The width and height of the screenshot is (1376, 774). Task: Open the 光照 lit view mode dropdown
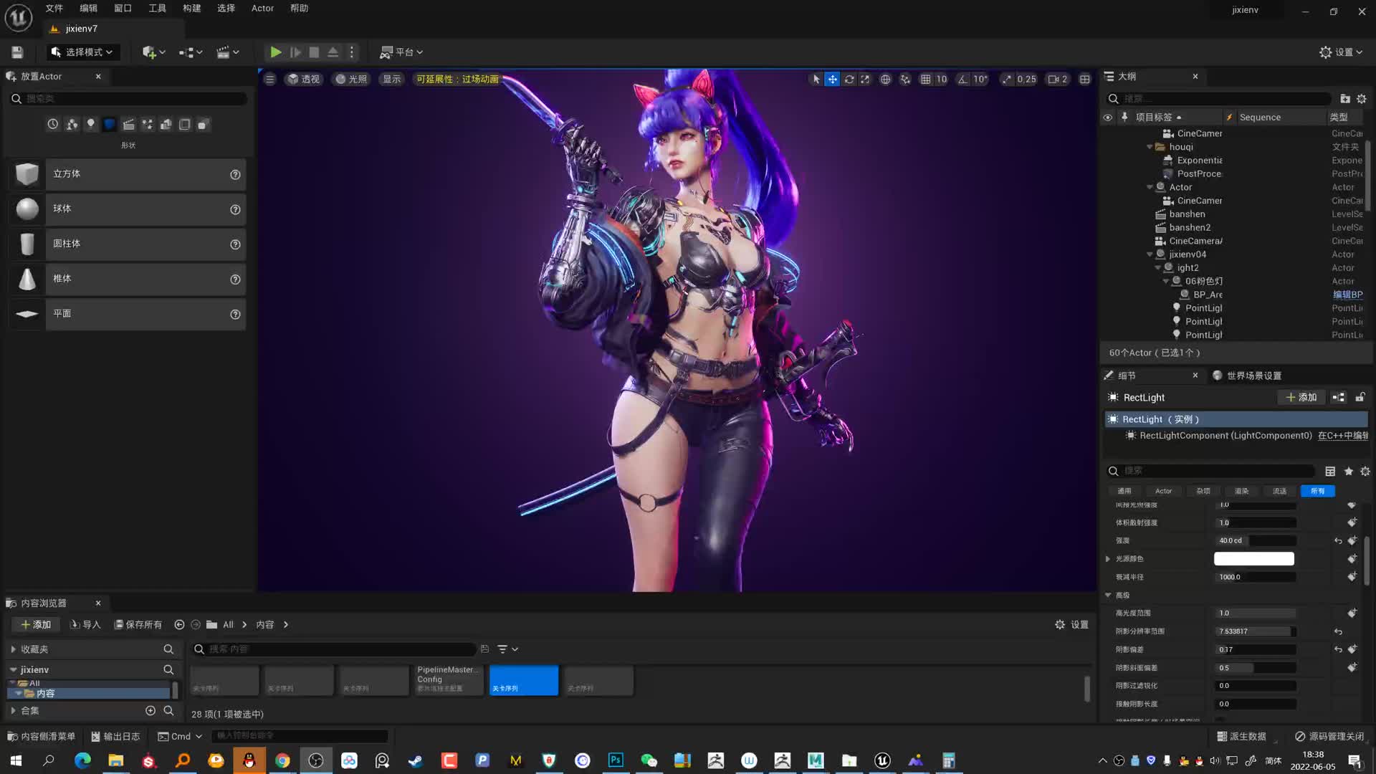click(x=351, y=80)
